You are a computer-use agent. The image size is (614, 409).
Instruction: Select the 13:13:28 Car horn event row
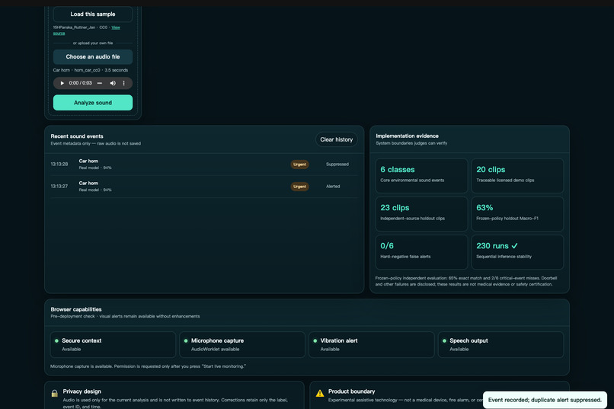click(x=204, y=165)
